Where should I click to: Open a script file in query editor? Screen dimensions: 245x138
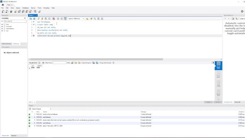coord(31,19)
